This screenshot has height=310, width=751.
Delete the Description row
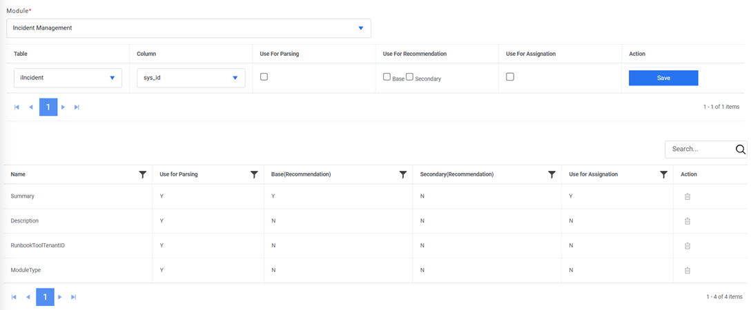click(687, 221)
